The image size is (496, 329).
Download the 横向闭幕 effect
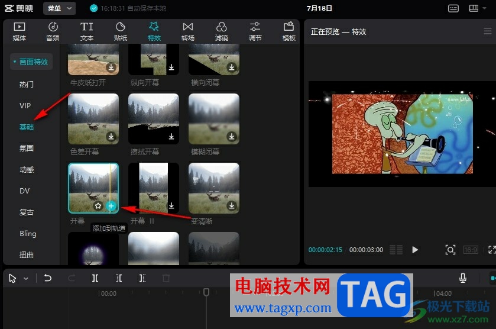click(x=232, y=67)
